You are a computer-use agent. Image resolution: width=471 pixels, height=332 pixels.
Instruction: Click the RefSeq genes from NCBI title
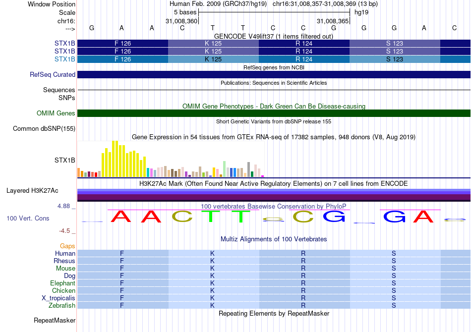click(274, 67)
